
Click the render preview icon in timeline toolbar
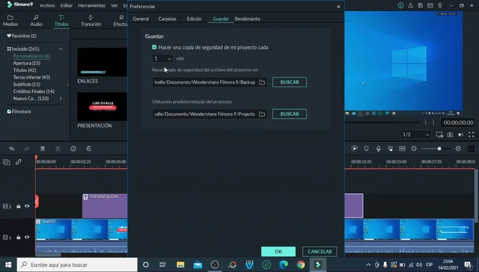point(354,149)
